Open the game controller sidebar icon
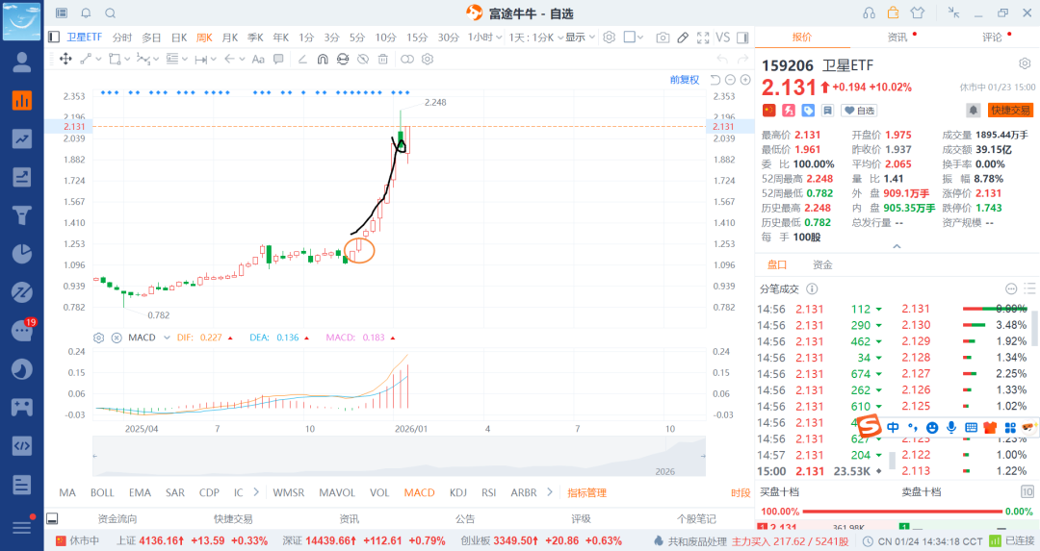The width and height of the screenshot is (1040, 551). coord(22,407)
